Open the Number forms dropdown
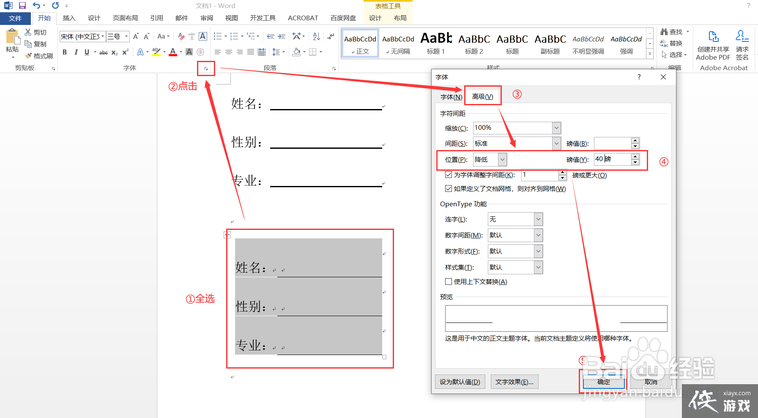This screenshot has width=758, height=418. [538, 251]
